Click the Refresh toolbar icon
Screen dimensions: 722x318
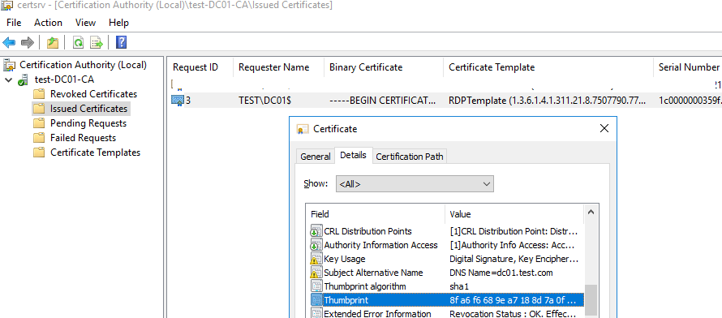tap(78, 43)
